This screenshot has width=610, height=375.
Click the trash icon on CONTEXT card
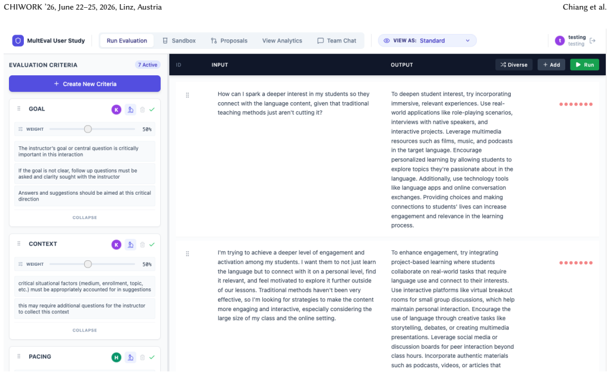pyautogui.click(x=142, y=245)
